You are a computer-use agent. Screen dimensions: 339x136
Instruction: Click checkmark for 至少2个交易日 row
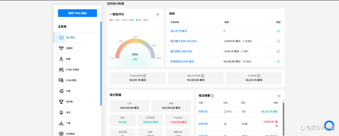[x=278, y=31]
